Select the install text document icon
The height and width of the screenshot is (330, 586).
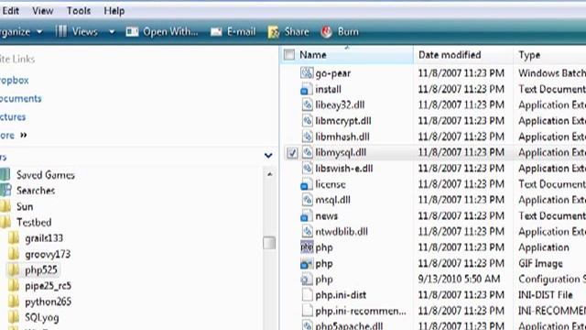point(307,90)
